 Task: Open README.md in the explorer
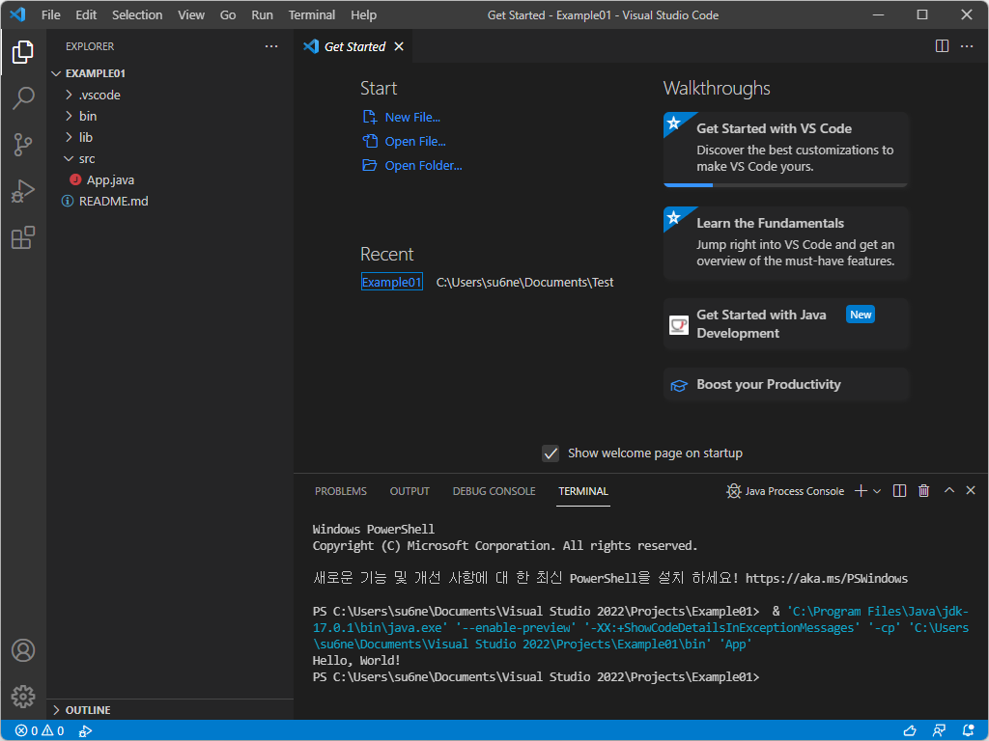pyautogui.click(x=114, y=201)
